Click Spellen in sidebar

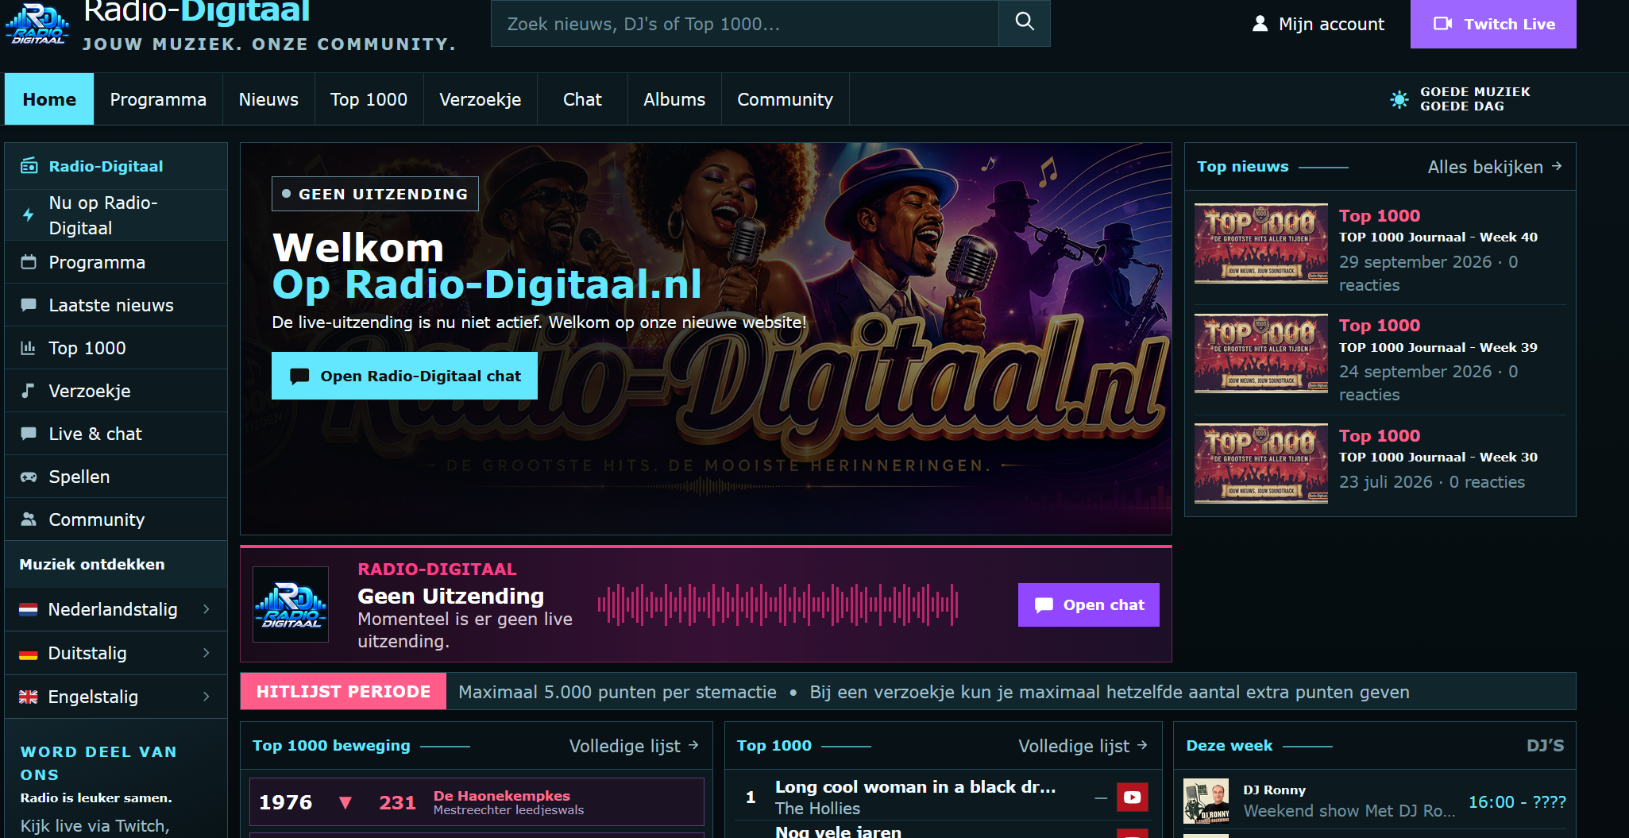[116, 477]
